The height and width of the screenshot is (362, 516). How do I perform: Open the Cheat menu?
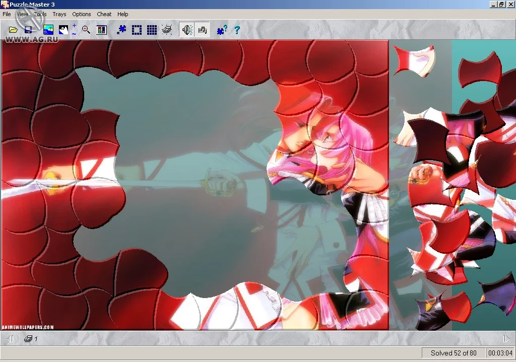[x=104, y=14]
